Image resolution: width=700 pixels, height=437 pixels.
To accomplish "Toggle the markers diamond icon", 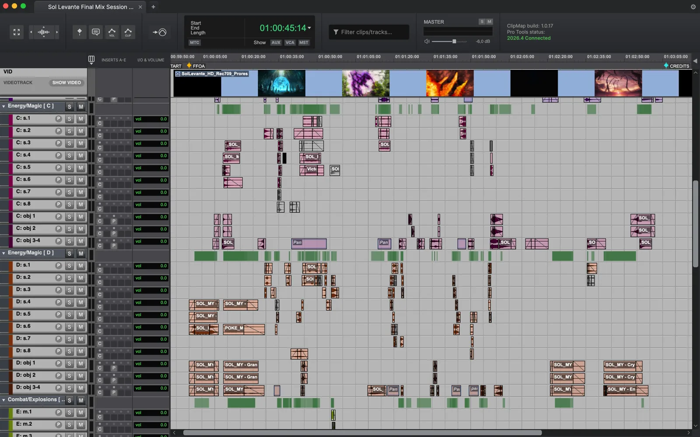I will 79,32.
